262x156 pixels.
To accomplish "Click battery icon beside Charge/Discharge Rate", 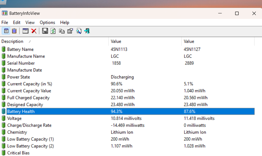I will 4,125.
